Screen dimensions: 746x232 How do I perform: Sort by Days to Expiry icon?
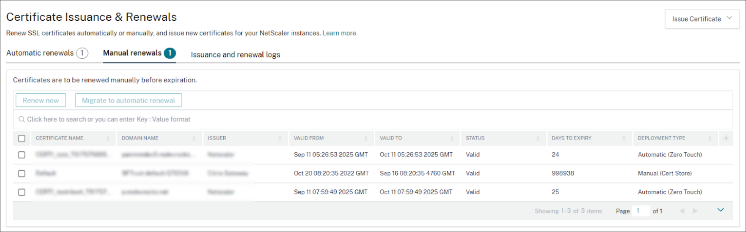[x=624, y=138]
